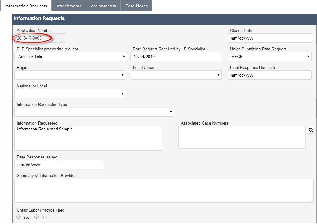Expand the Local Union dropdown

click(176, 75)
